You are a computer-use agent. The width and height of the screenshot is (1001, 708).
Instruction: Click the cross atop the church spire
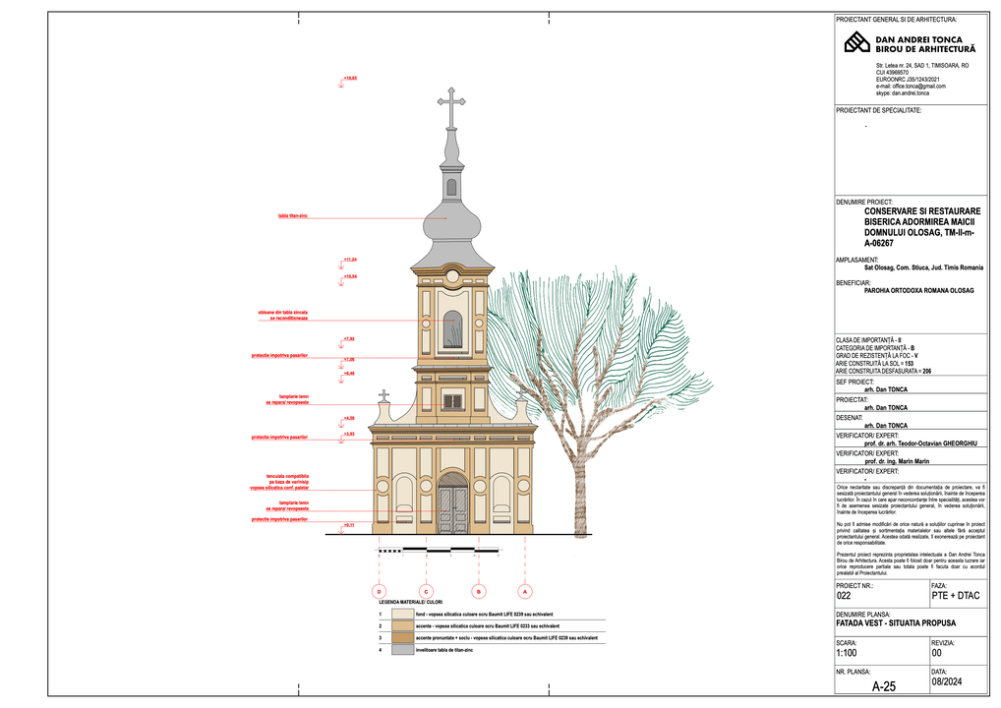coord(451,106)
